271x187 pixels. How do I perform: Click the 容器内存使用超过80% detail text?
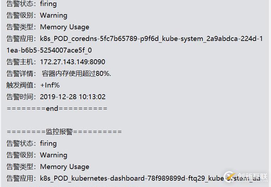click(x=76, y=73)
